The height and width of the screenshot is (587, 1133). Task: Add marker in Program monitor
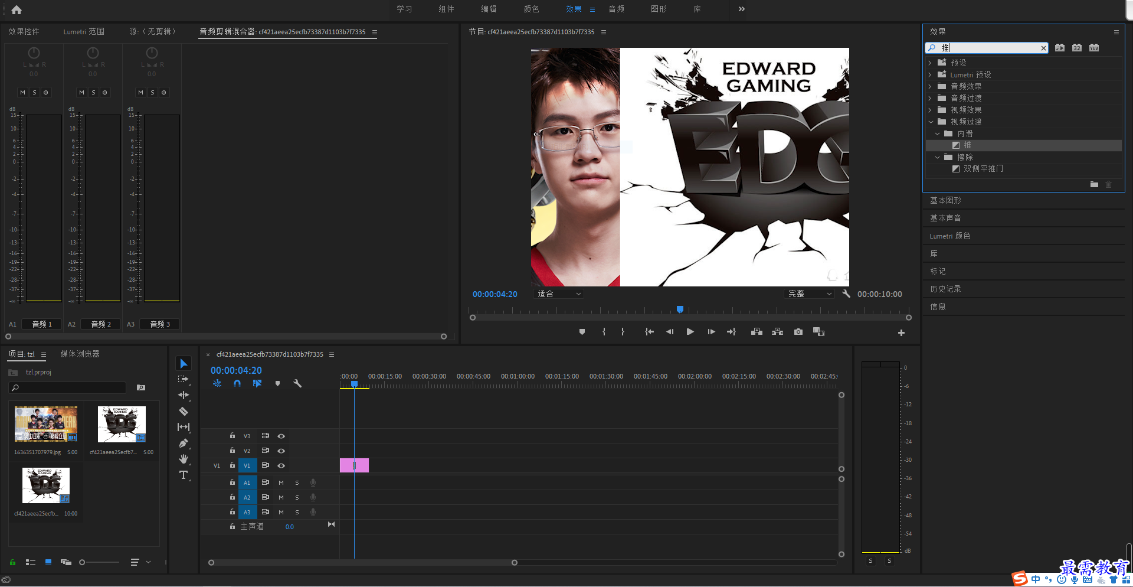(x=582, y=332)
